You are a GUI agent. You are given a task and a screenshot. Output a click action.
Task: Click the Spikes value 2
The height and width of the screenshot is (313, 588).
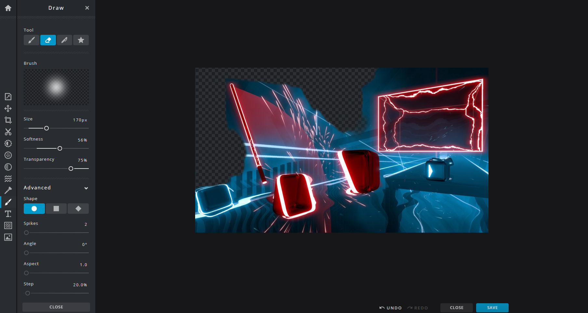(86, 225)
